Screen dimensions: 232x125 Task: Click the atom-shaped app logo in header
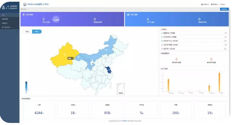click(x=25, y=4)
